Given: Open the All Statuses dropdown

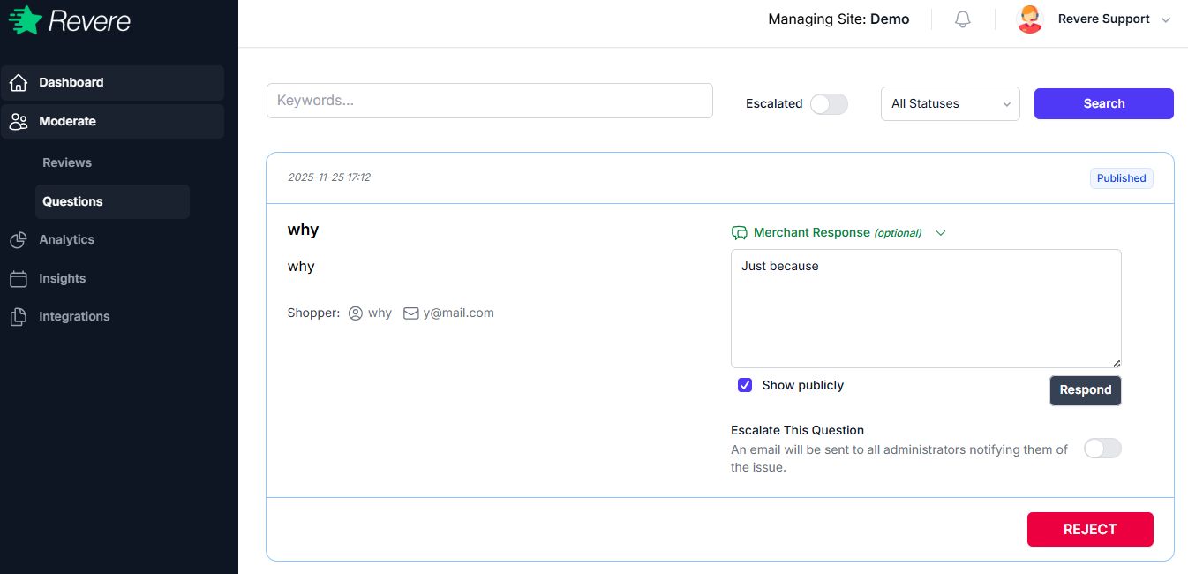Looking at the screenshot, I should point(950,103).
